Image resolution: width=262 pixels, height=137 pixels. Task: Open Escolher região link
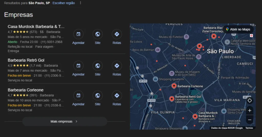coord(64,3)
